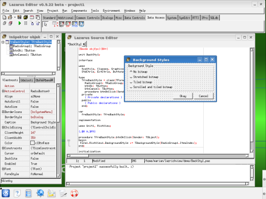Screen dimensions: 266x199
Task: Click the View Units icon
Action: [4, 23]
